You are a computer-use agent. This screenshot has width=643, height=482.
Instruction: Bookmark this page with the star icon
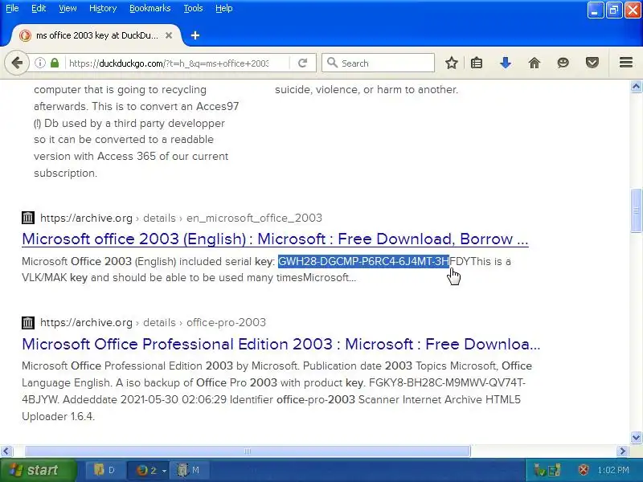click(452, 63)
